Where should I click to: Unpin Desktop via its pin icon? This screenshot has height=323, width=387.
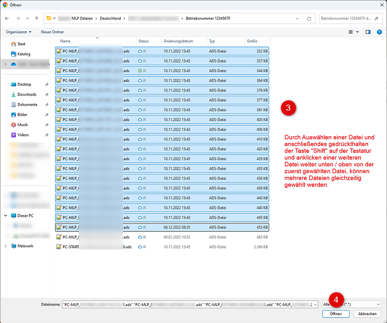point(47,85)
